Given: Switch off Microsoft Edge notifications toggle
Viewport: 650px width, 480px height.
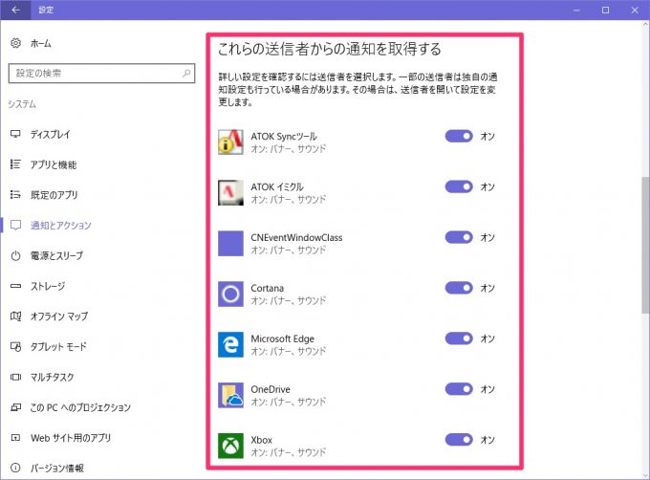Looking at the screenshot, I should (459, 338).
